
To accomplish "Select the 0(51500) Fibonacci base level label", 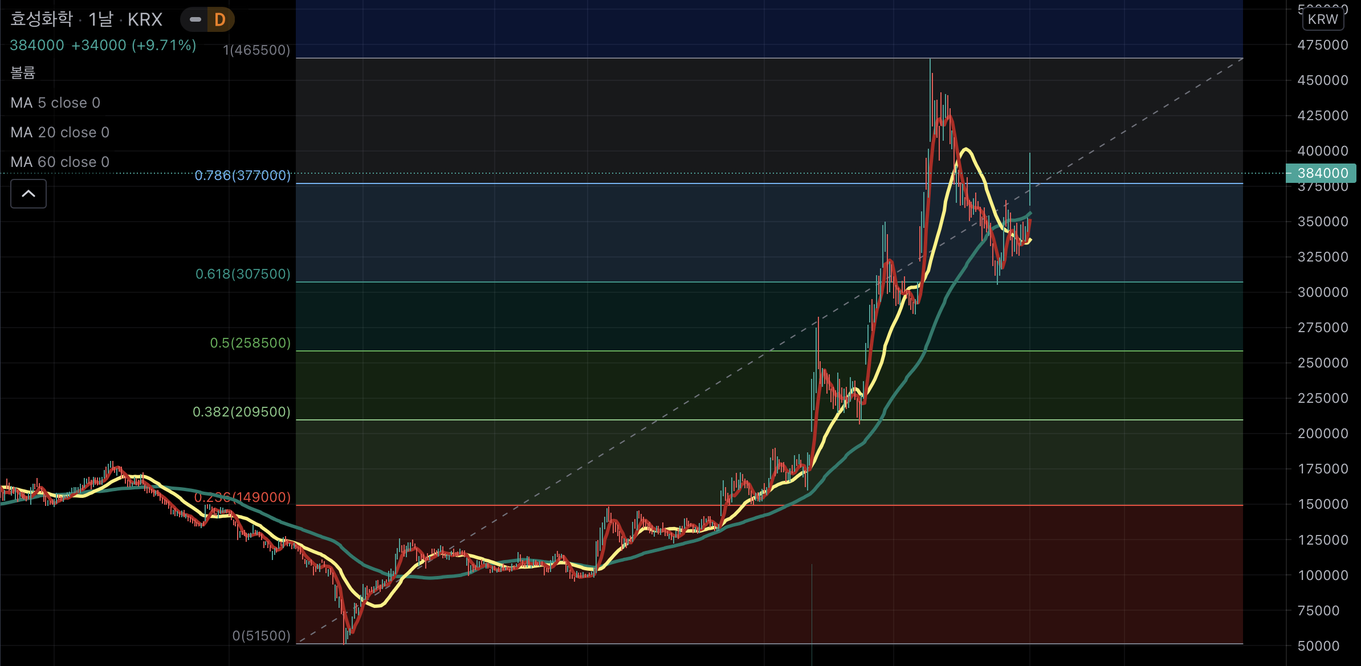I will [261, 636].
